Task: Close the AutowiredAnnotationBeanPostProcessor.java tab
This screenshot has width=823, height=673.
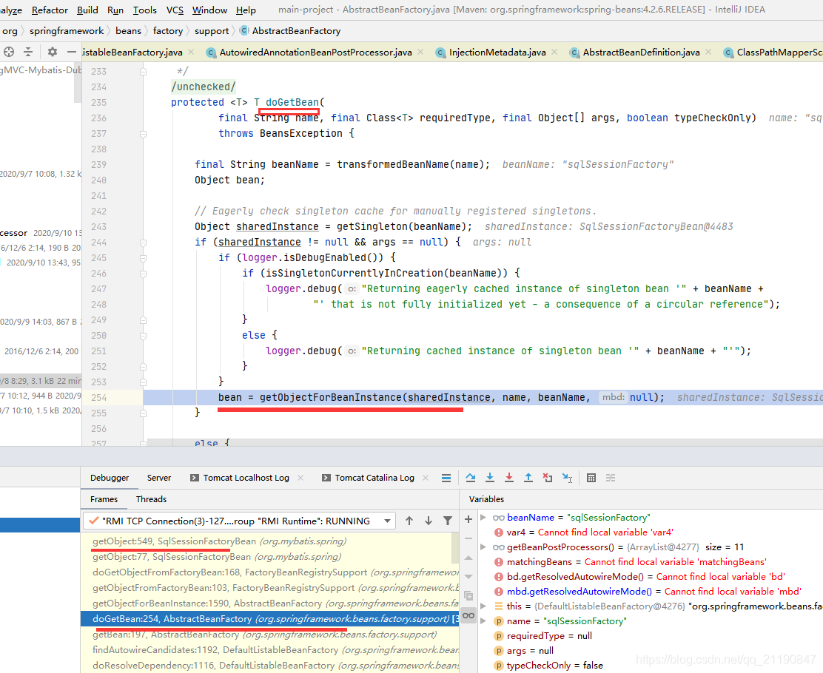Action: 420,52
